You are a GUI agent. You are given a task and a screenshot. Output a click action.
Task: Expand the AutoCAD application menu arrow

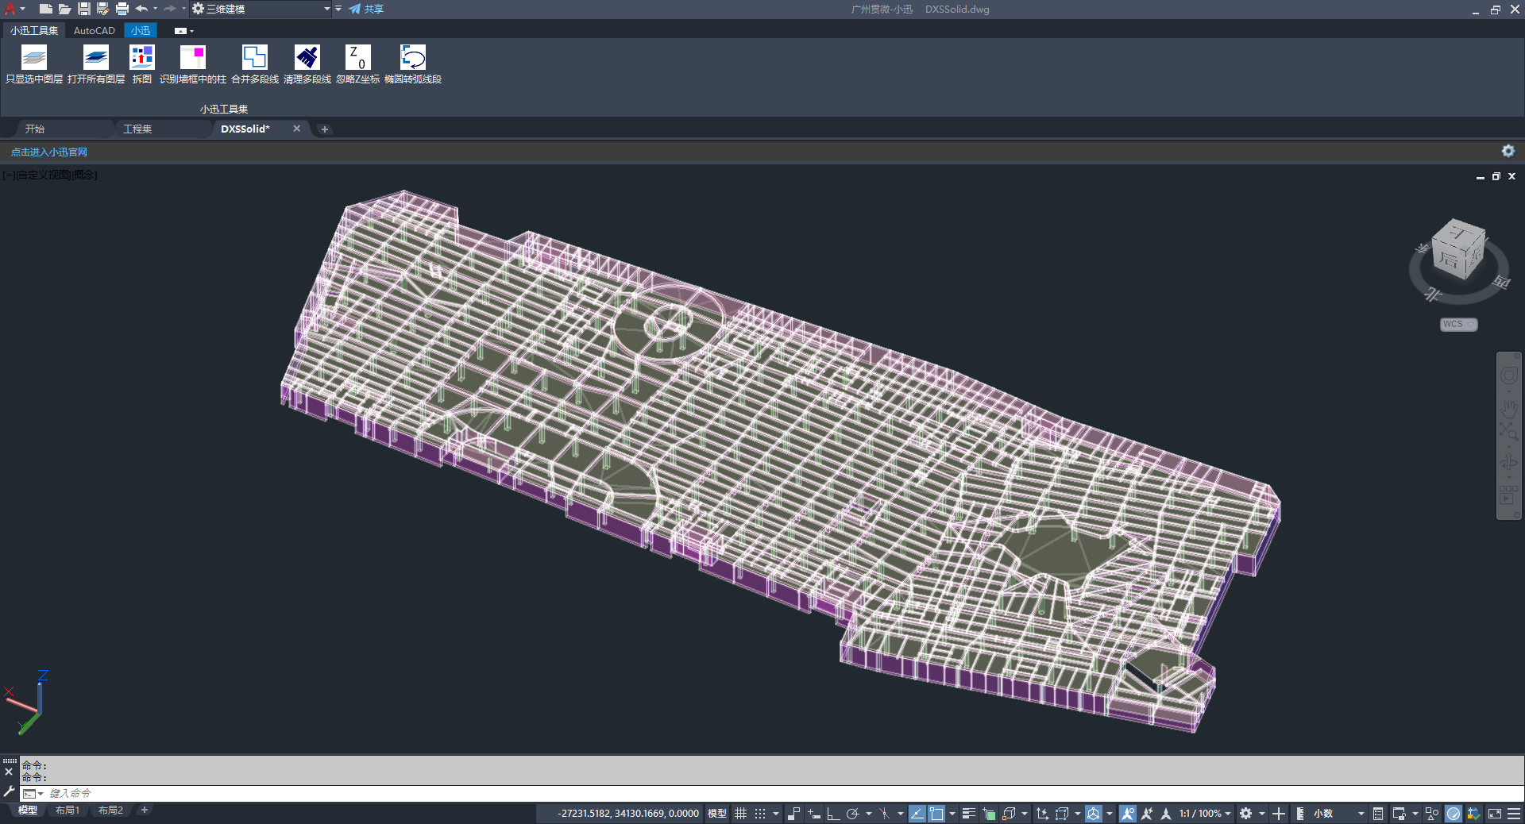[x=22, y=9]
